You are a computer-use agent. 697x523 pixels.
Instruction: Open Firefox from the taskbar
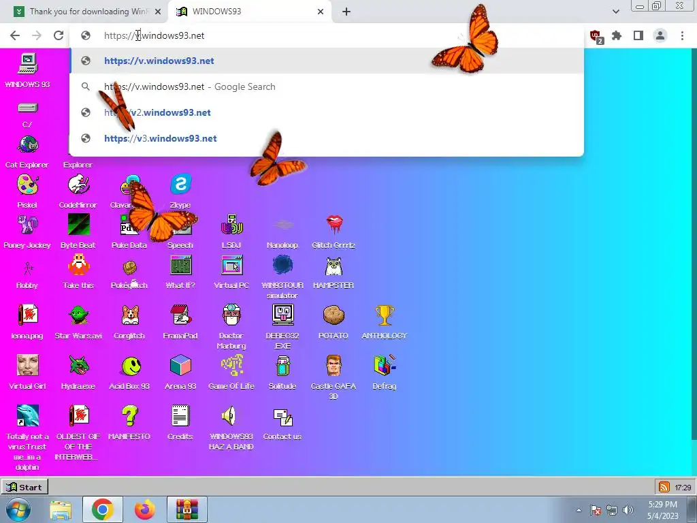(145, 509)
